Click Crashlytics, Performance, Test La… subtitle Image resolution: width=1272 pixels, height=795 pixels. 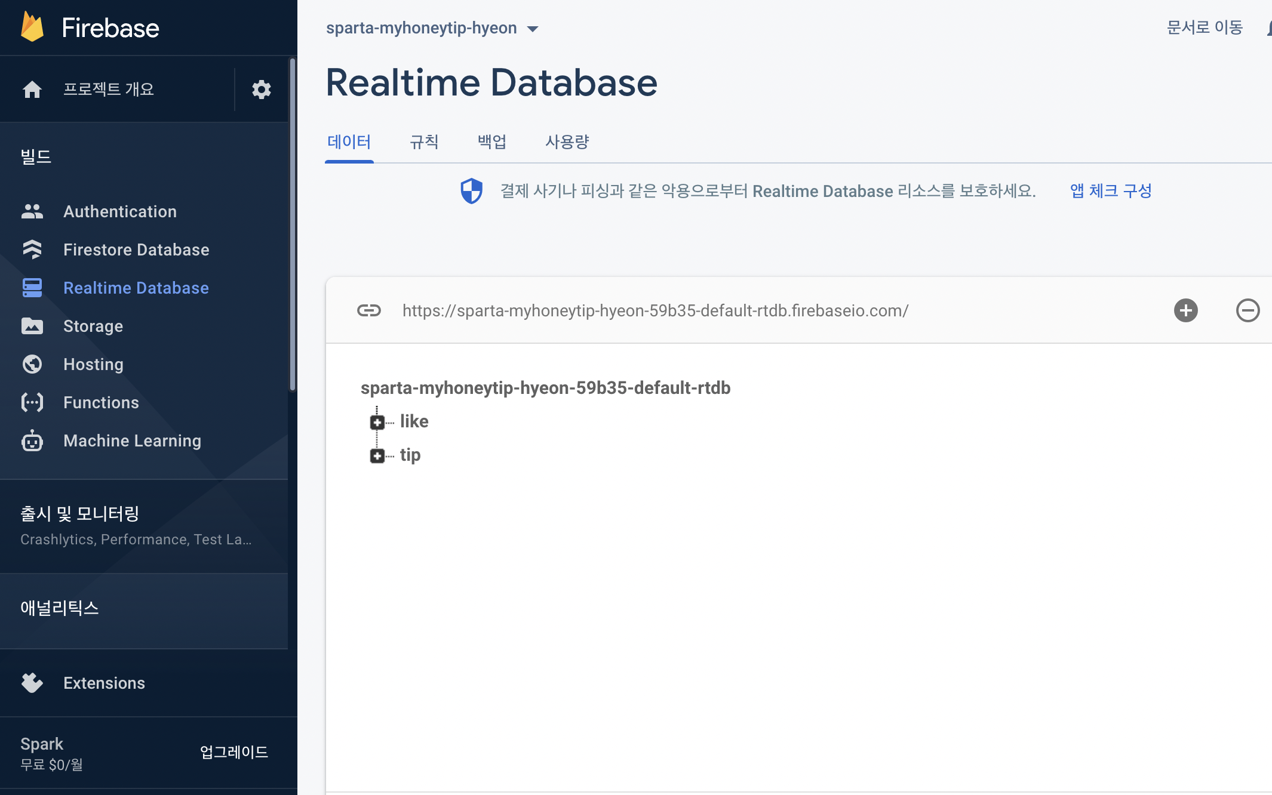click(136, 540)
